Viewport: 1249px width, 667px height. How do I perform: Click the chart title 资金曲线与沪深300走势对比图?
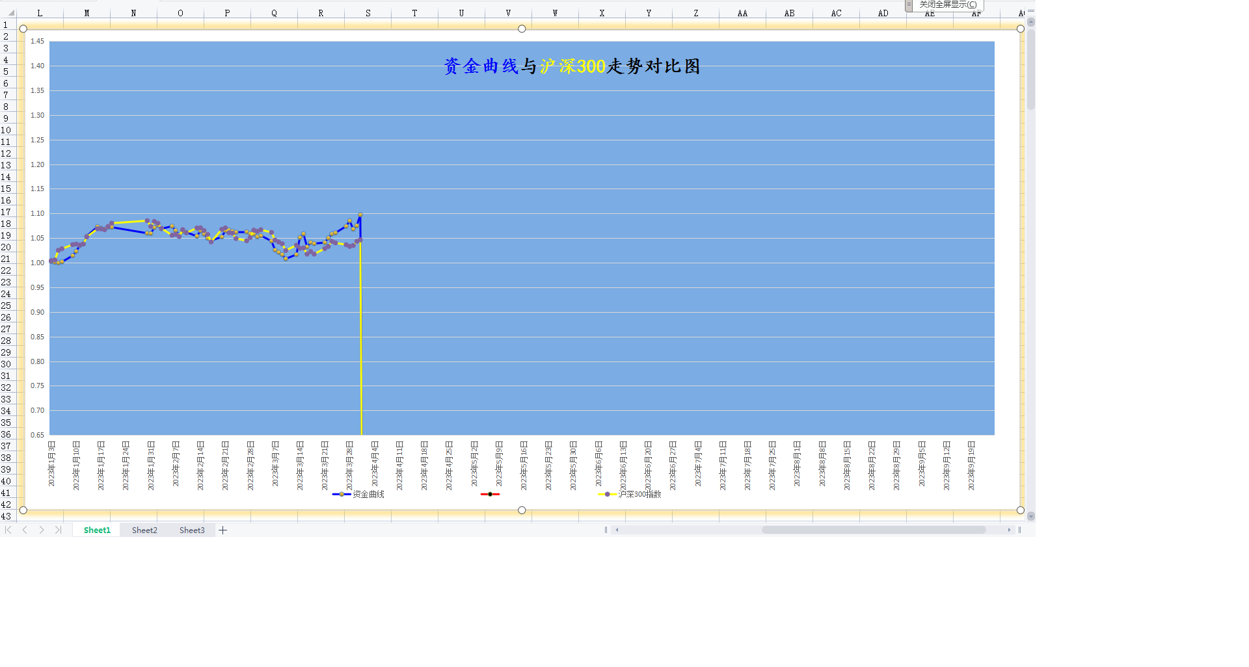(x=572, y=66)
